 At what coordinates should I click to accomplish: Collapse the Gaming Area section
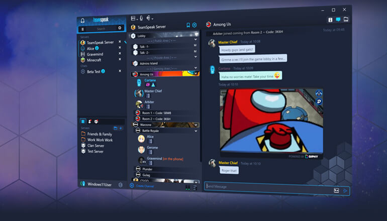point(196,68)
